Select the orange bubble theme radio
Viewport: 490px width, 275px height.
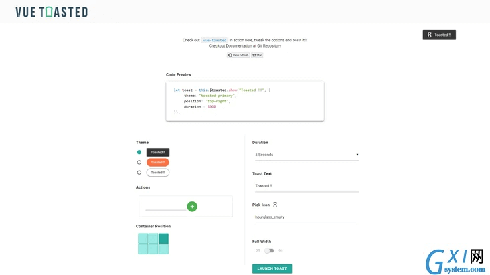(139, 162)
